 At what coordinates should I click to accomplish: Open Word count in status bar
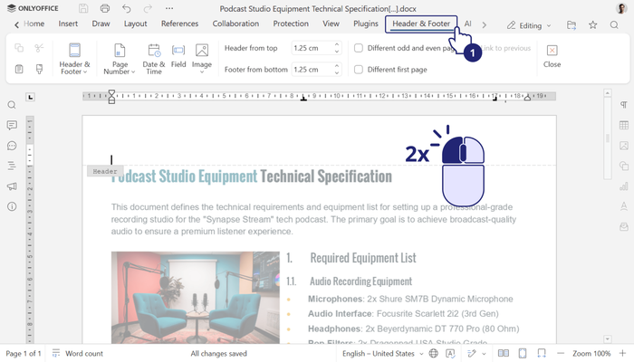[x=78, y=354]
